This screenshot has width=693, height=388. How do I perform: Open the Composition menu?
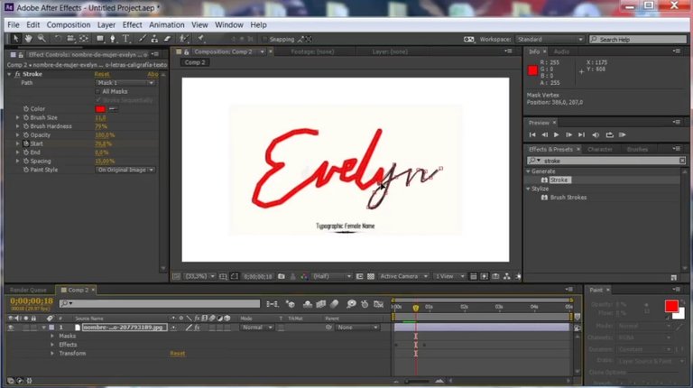click(69, 24)
